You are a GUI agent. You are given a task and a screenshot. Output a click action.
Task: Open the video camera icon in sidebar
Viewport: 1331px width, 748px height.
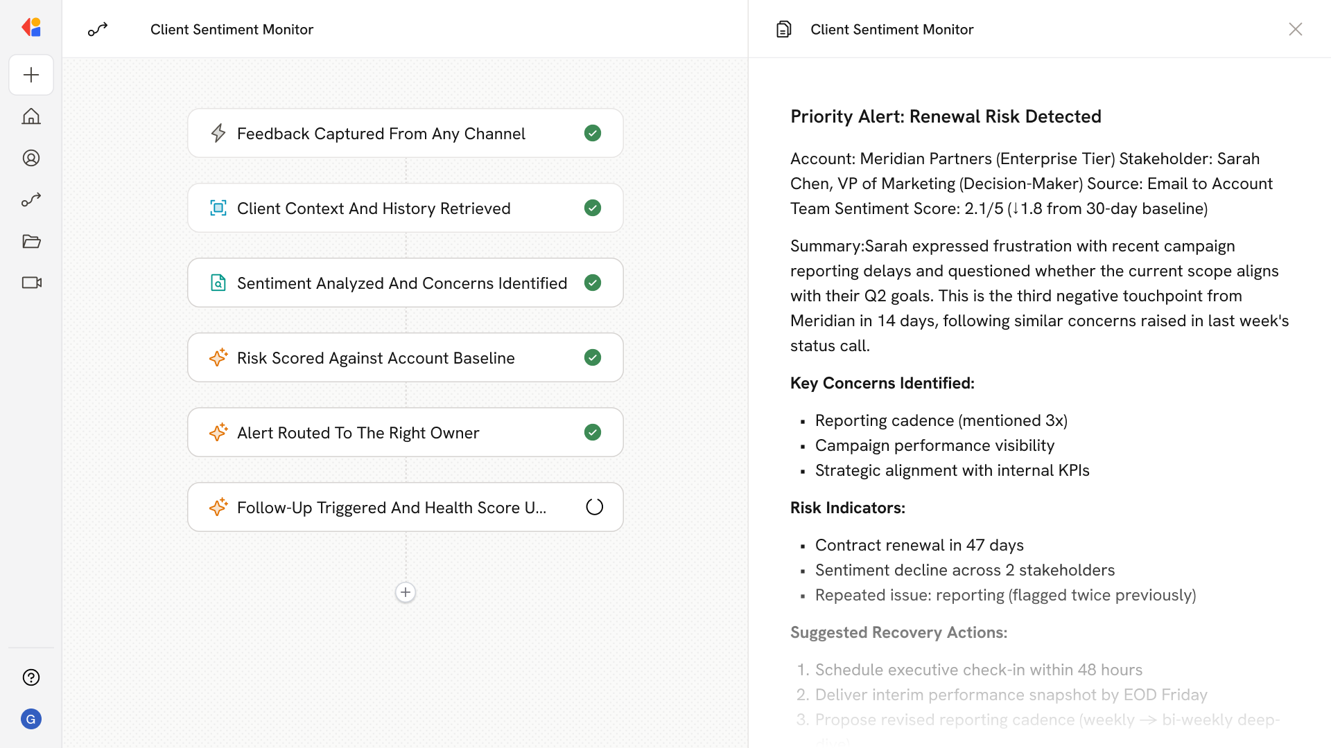31,283
